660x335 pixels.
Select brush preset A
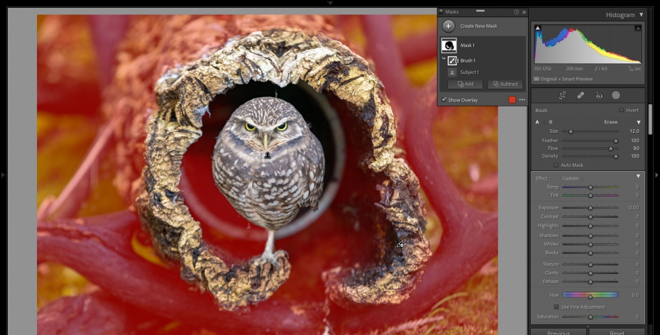537,122
